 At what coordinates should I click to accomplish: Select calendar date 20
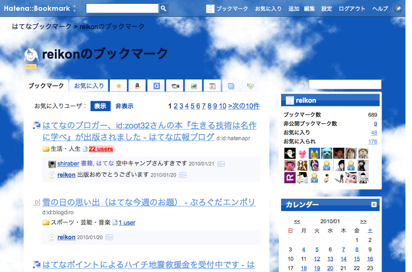[330, 268]
